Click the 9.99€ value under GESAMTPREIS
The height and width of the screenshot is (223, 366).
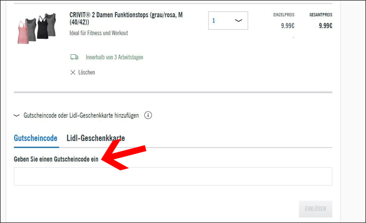tap(326, 26)
